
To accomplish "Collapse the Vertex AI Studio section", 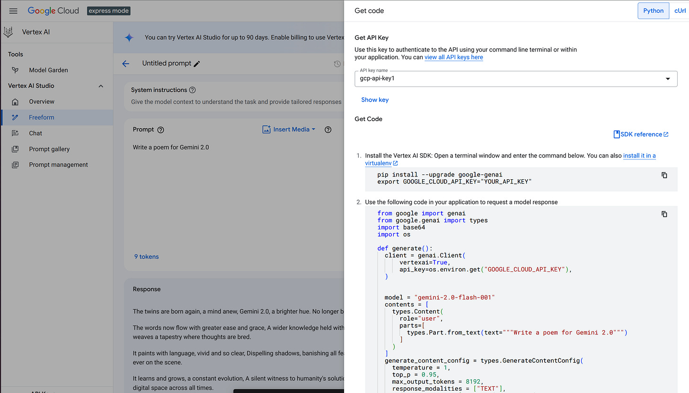I will pyautogui.click(x=100, y=86).
